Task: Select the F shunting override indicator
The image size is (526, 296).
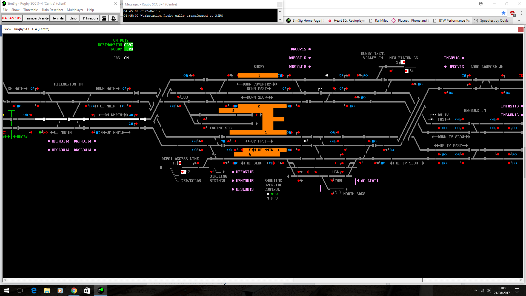Action: 272,194
